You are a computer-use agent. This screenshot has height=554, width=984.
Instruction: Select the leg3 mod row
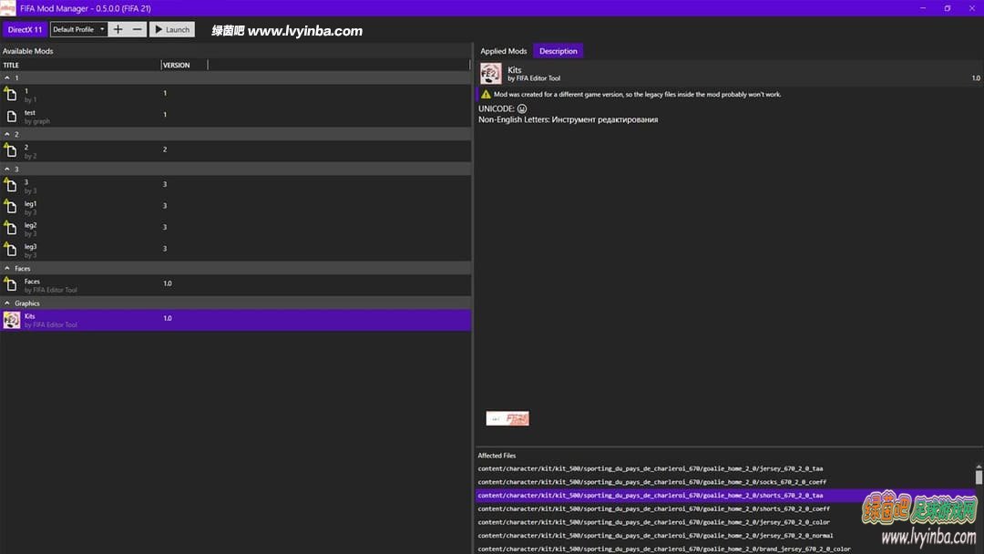click(x=235, y=250)
